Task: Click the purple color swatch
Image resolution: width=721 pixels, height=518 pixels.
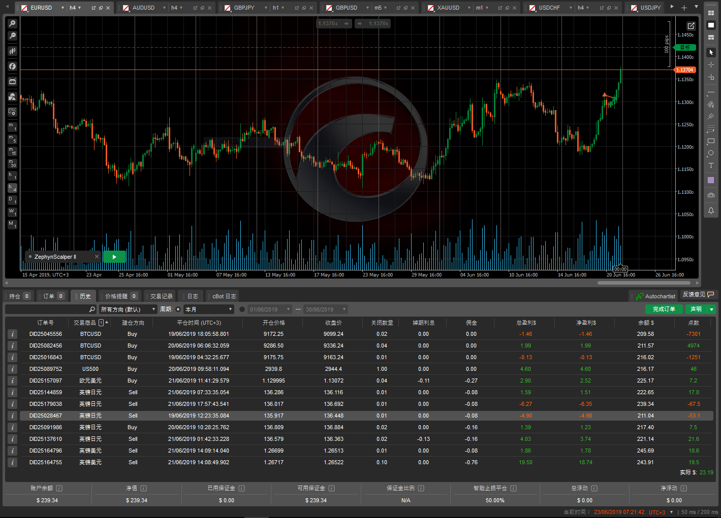Action: point(711,180)
